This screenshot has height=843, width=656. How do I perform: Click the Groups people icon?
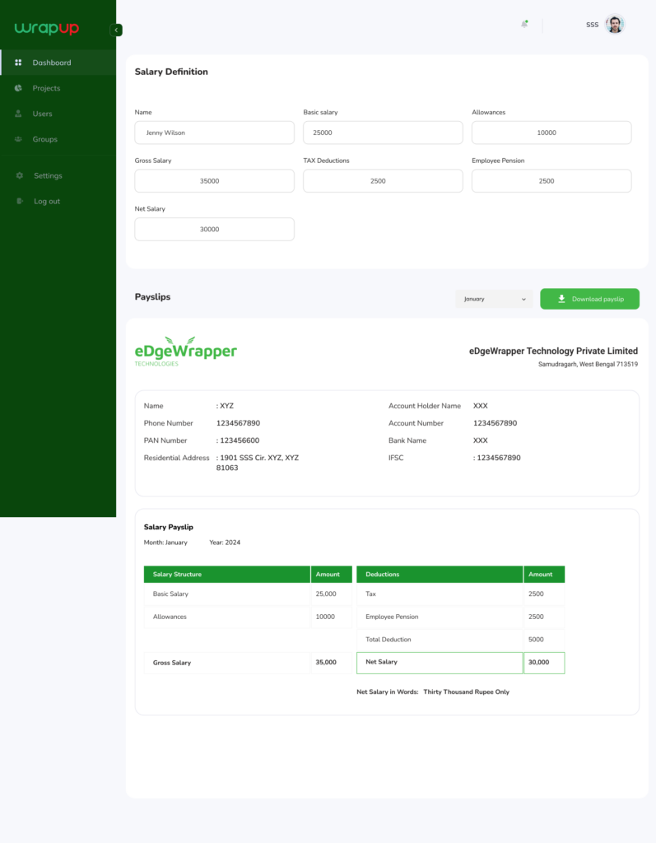(18, 139)
